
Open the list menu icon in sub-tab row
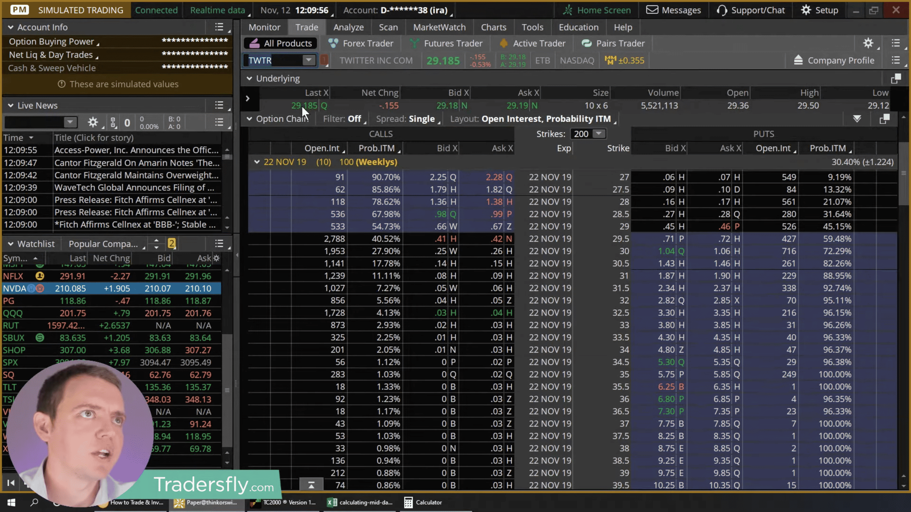click(896, 44)
